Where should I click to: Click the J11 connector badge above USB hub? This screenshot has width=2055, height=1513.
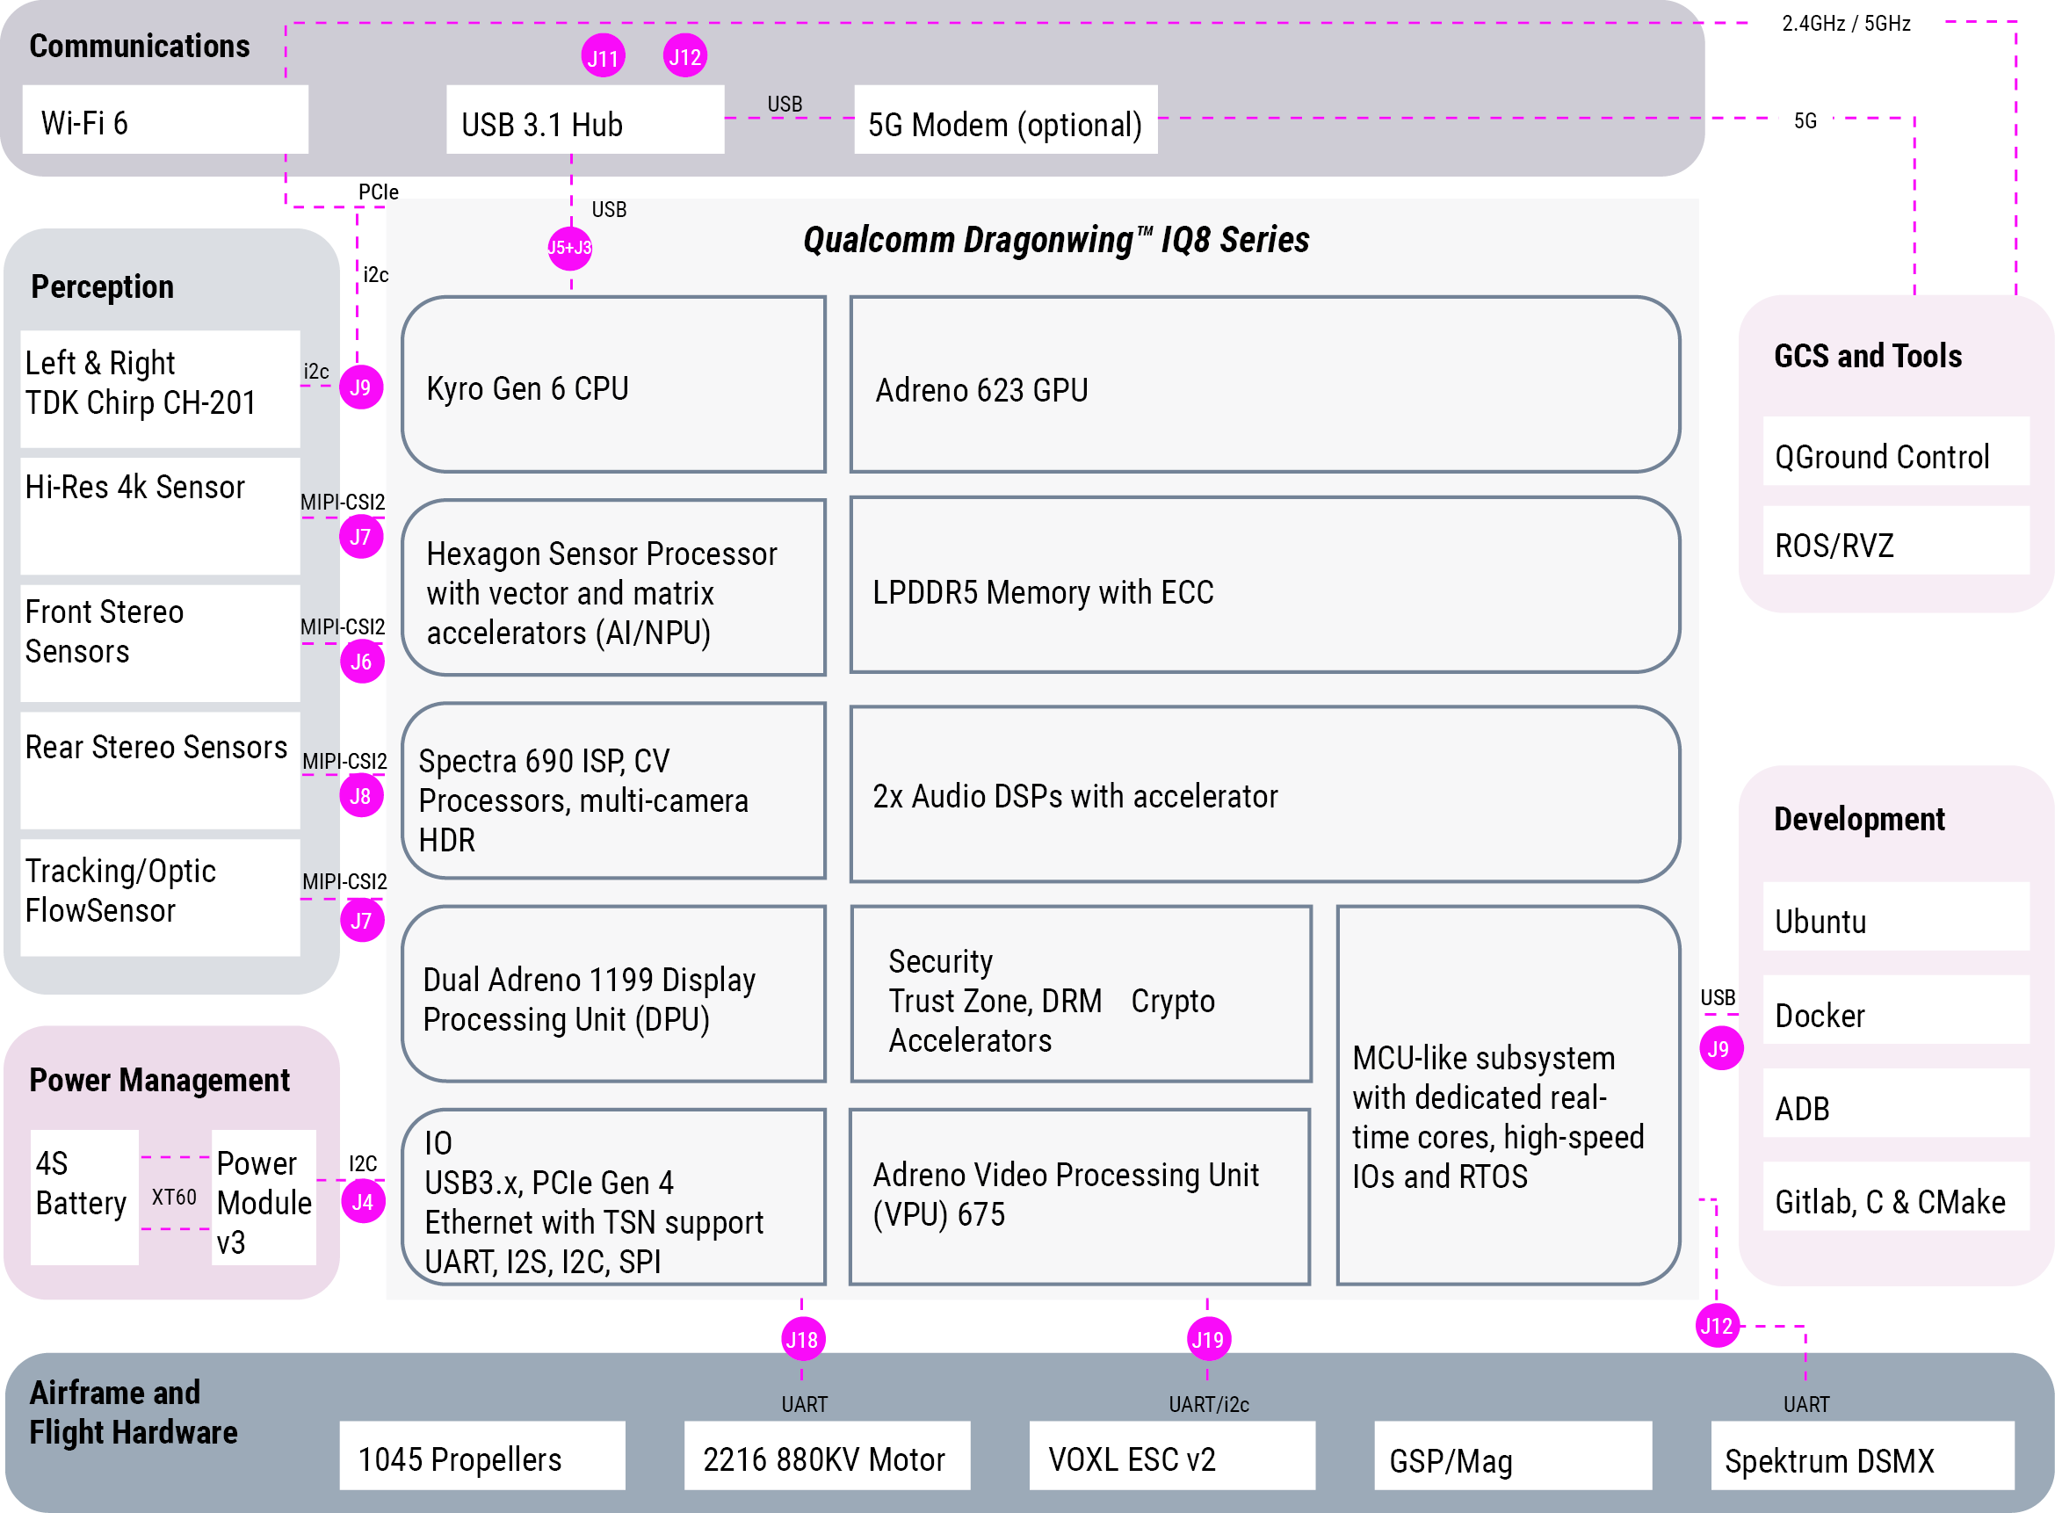[603, 57]
